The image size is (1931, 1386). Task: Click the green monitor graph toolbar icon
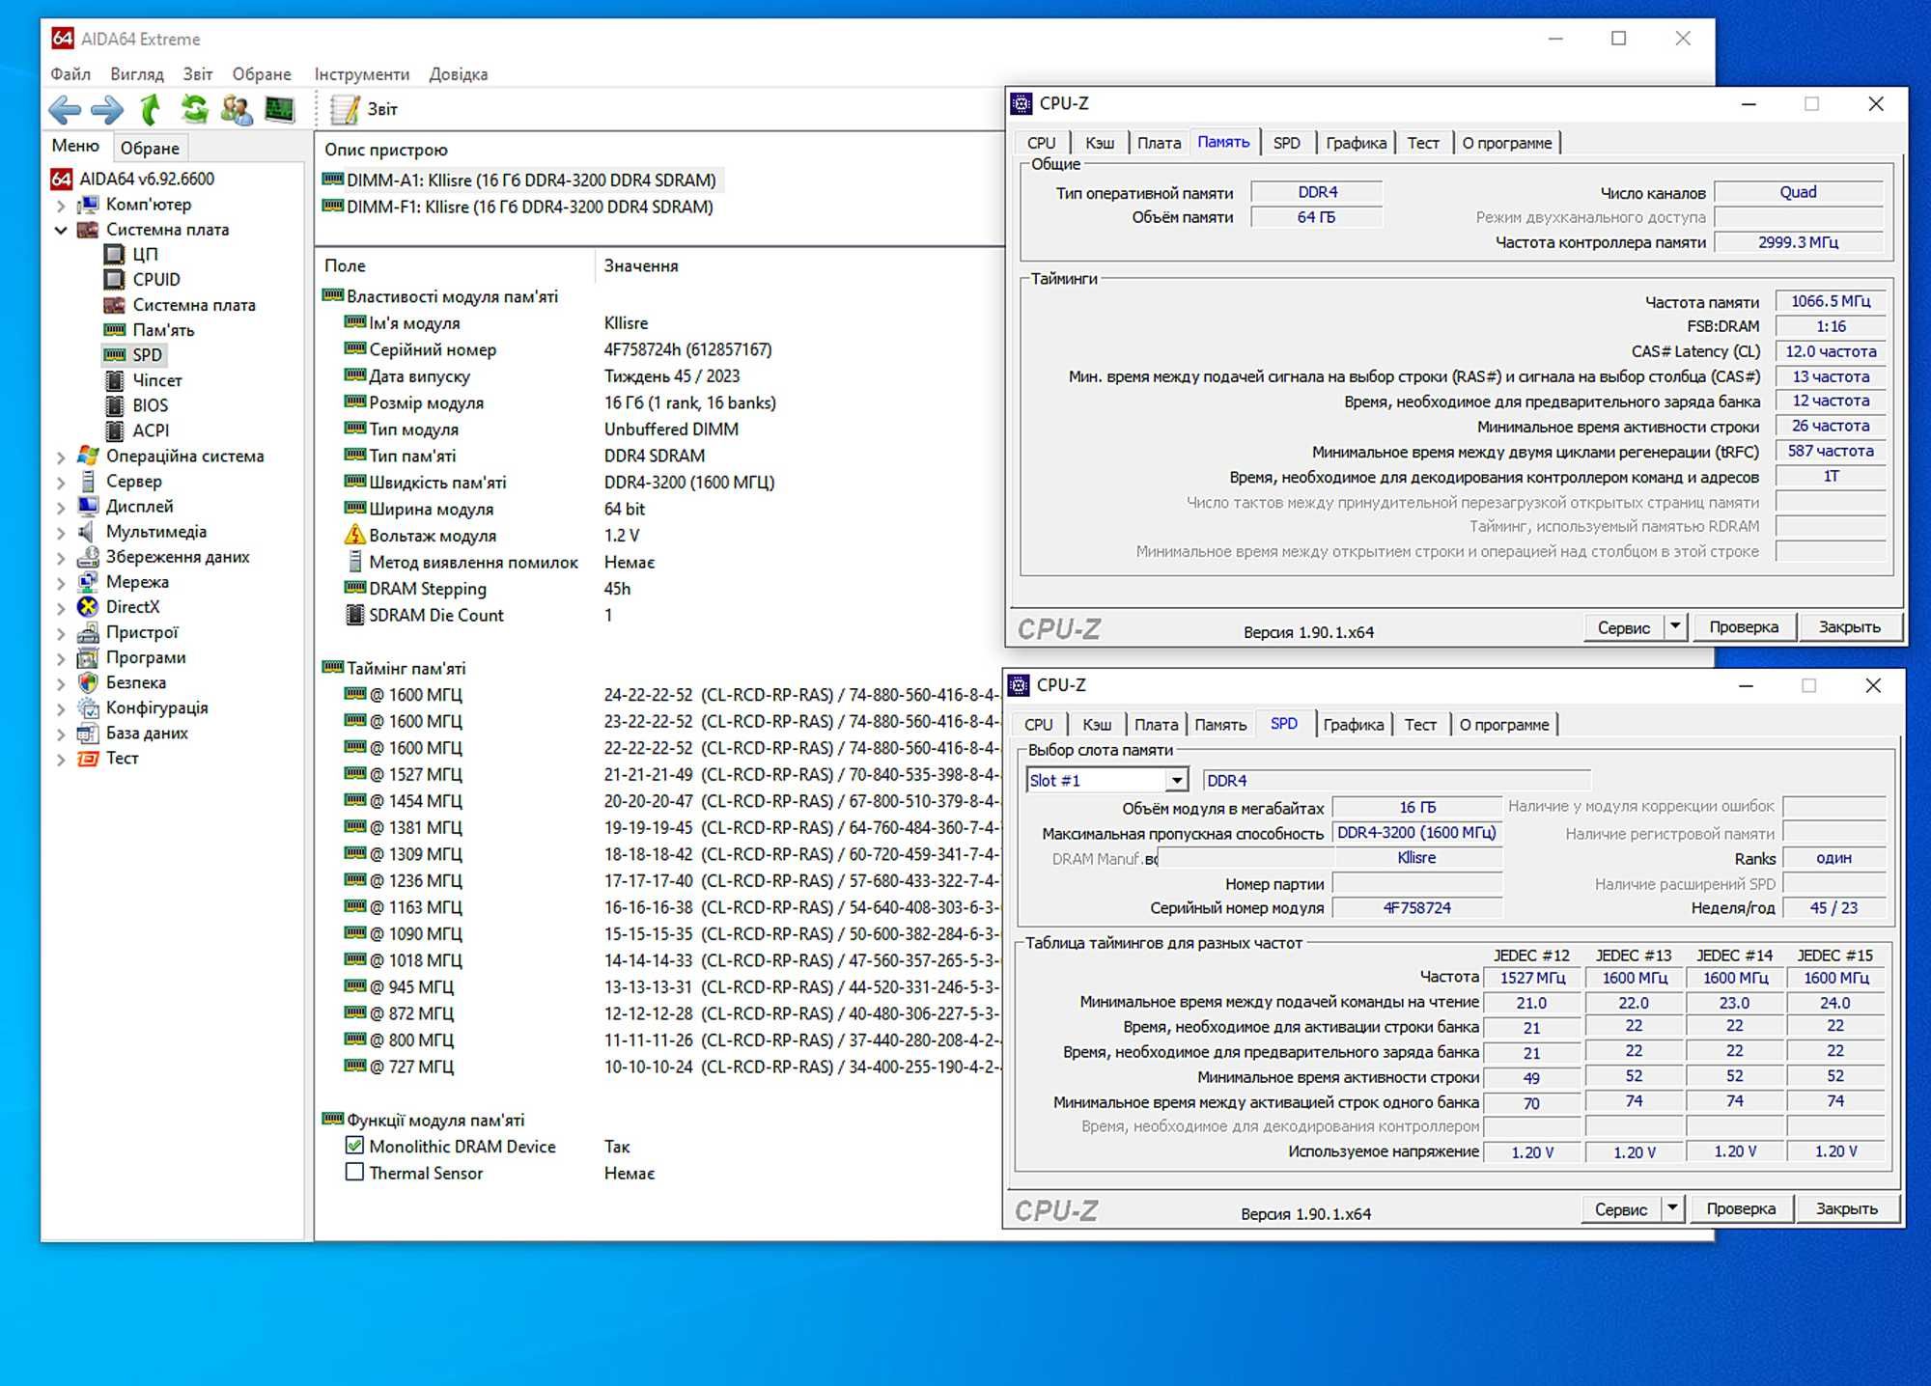pos(280,109)
